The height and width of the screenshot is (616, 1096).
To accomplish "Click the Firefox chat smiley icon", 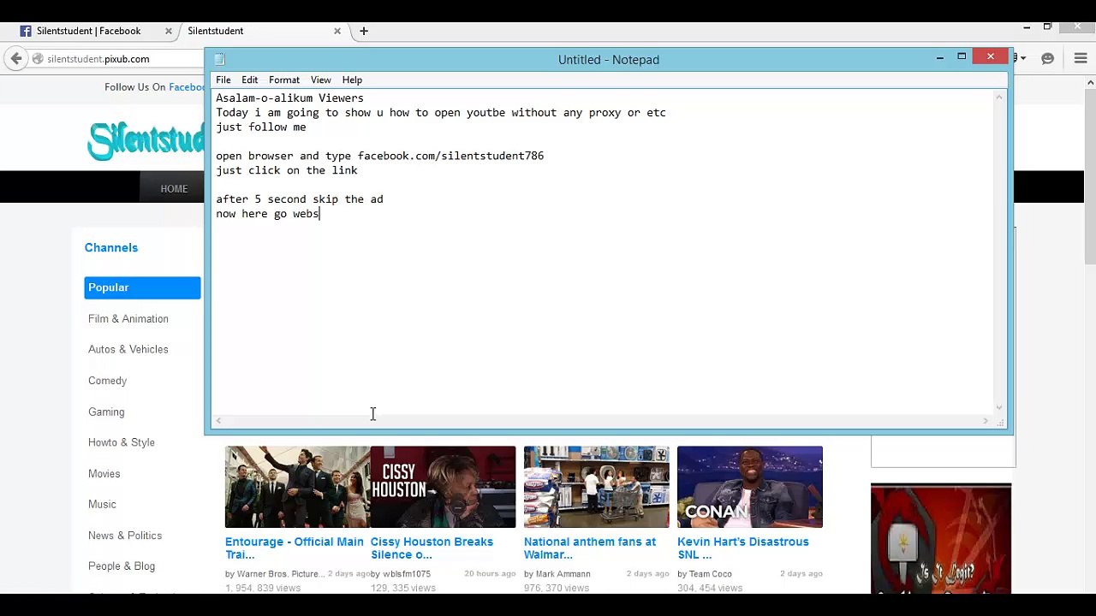I will [x=1047, y=58].
